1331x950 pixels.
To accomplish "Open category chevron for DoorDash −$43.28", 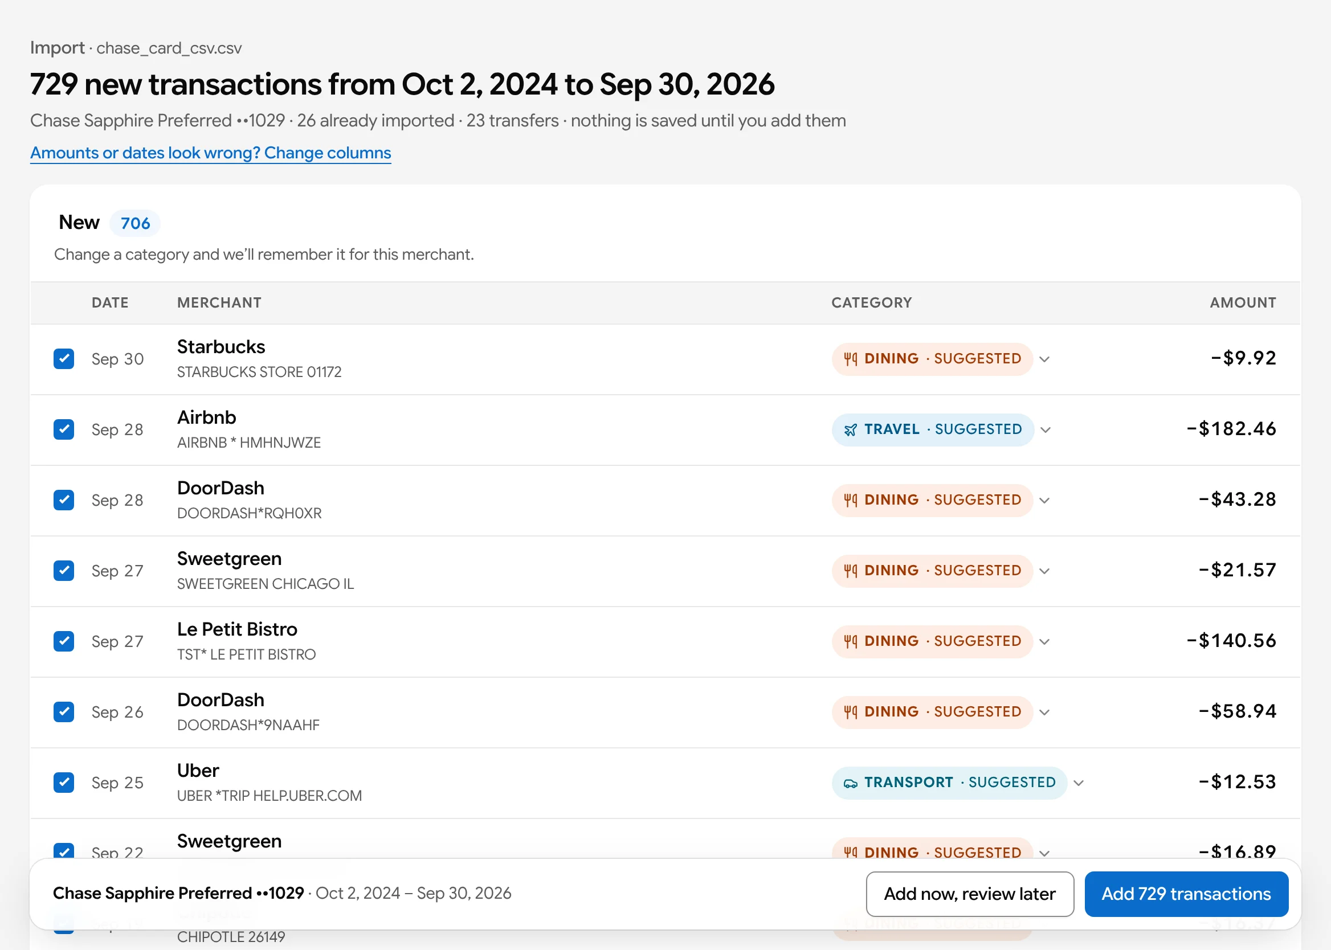I will 1044,501.
